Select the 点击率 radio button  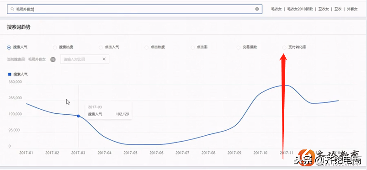click(192, 48)
